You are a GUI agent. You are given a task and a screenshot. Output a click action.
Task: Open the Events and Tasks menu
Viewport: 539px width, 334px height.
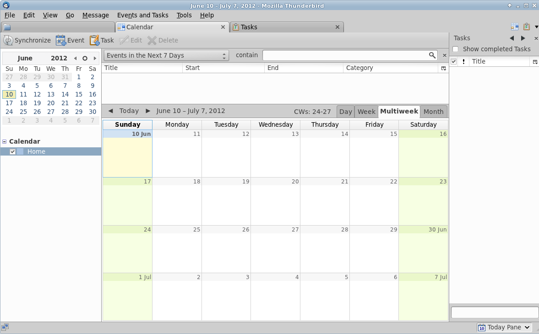click(143, 15)
